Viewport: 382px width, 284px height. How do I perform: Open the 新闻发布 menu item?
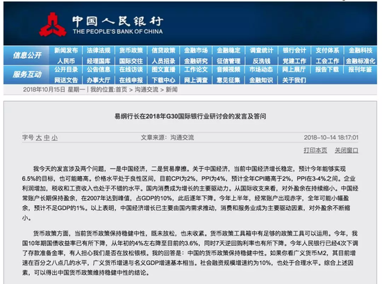(66, 51)
